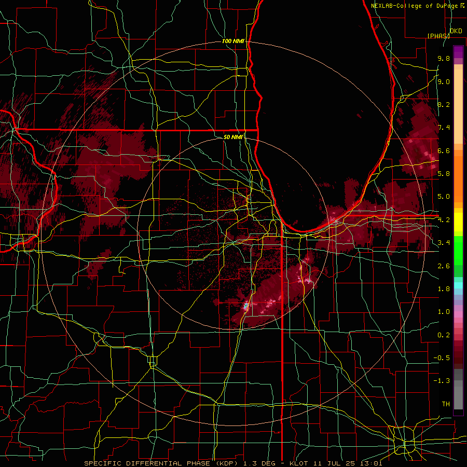Click the NEXLAB-College of DuPage label
Viewport: 467px width, 467px height.
415,6
